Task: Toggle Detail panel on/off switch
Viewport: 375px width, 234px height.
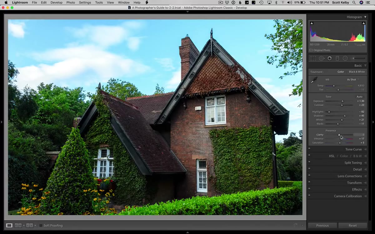Action: pos(309,169)
